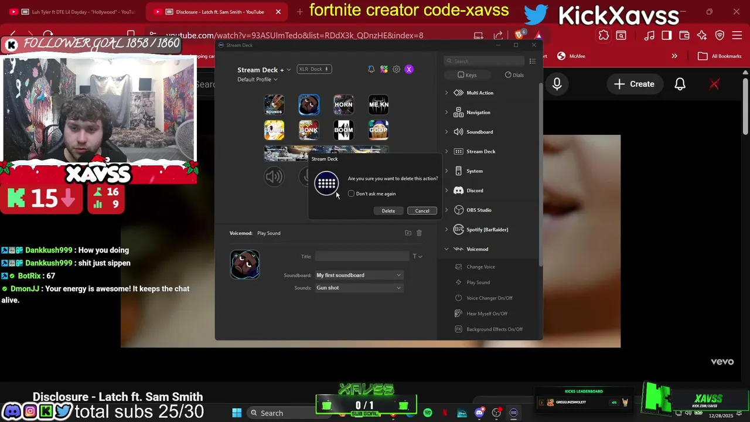Select the FAAHH key on the deck
Viewport: 750px width, 422px height.
pos(274,130)
